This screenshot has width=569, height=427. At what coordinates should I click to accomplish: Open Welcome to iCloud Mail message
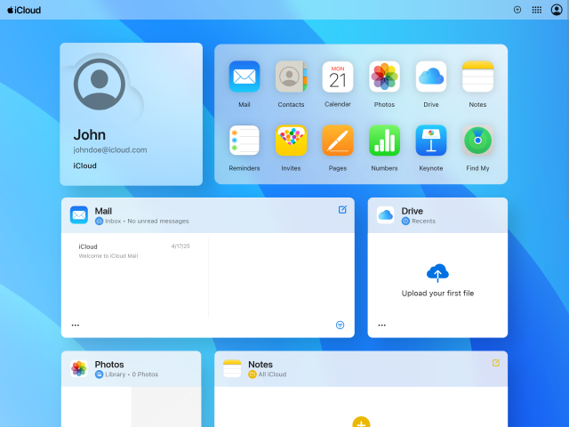pyautogui.click(x=133, y=251)
